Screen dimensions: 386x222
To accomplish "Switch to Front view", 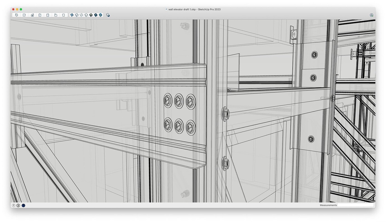I will pyautogui.click(x=32, y=15).
